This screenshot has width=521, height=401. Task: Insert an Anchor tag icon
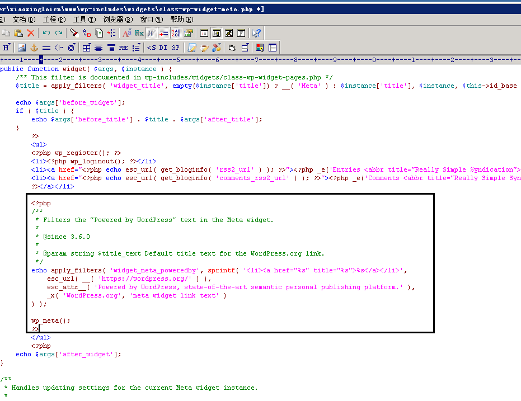click(34, 48)
